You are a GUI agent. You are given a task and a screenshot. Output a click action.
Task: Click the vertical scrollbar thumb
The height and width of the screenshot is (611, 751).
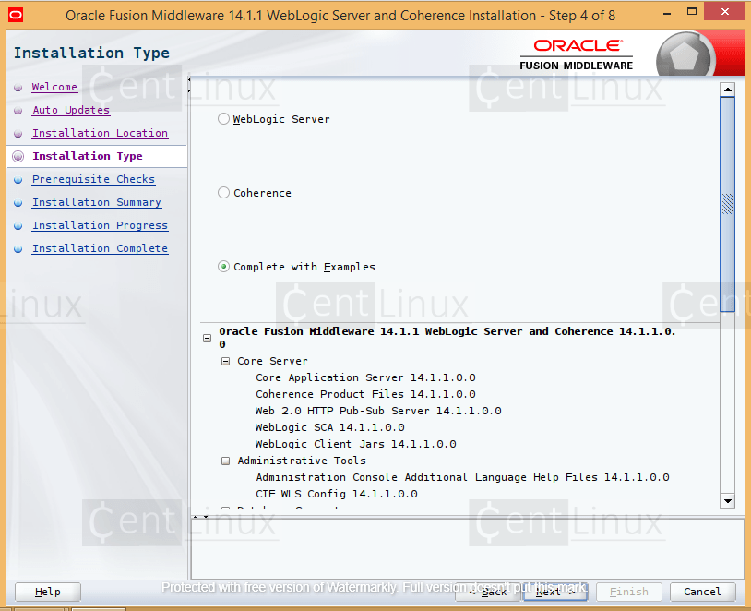click(728, 204)
